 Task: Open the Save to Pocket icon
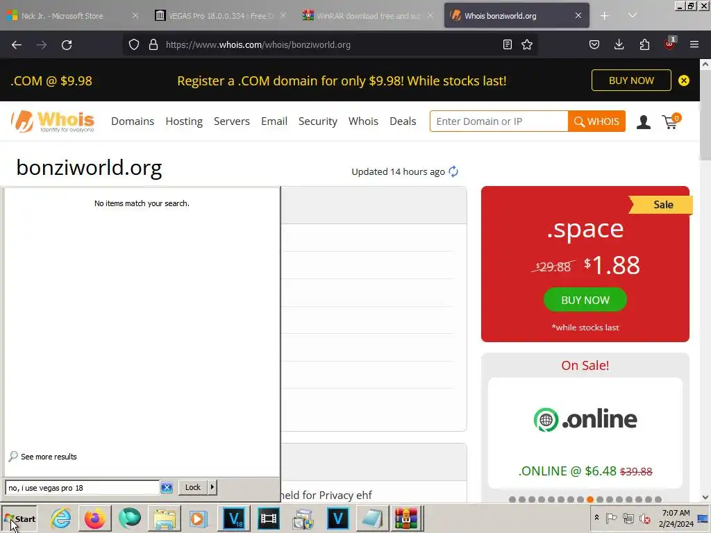tap(594, 44)
